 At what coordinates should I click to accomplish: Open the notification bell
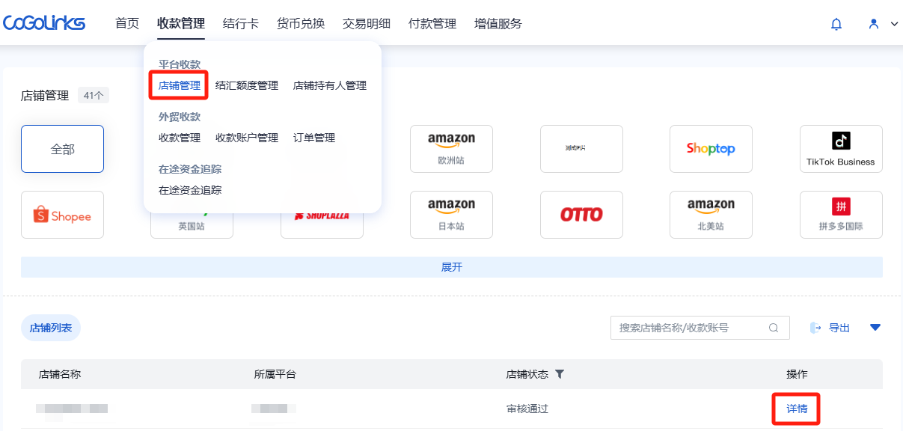coord(836,24)
